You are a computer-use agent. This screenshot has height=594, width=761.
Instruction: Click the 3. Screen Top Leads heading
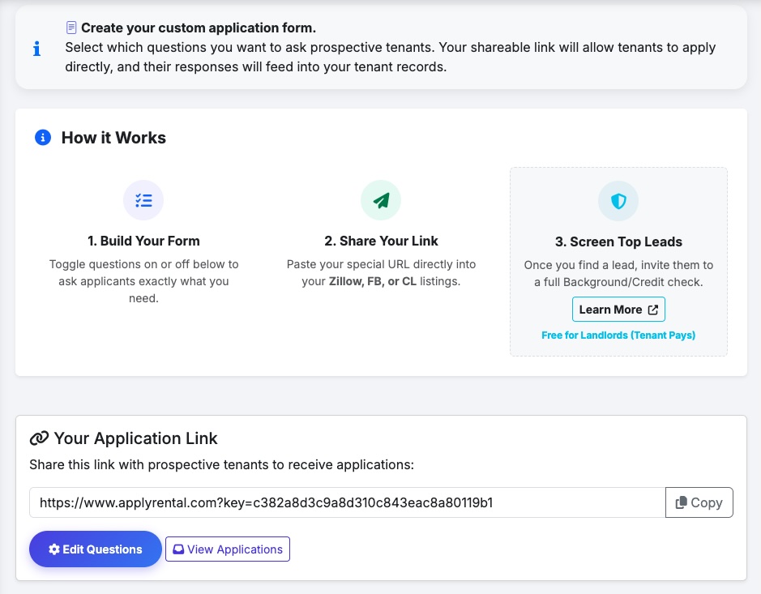pos(618,241)
